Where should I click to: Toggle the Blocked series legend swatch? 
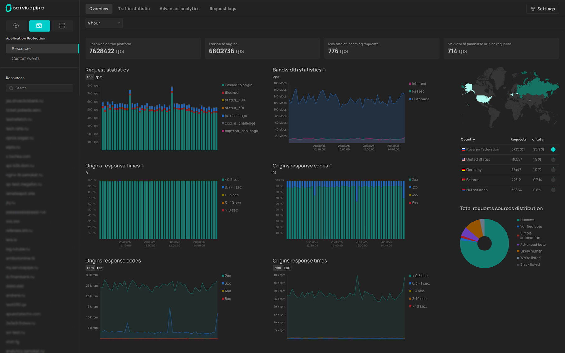point(223,93)
